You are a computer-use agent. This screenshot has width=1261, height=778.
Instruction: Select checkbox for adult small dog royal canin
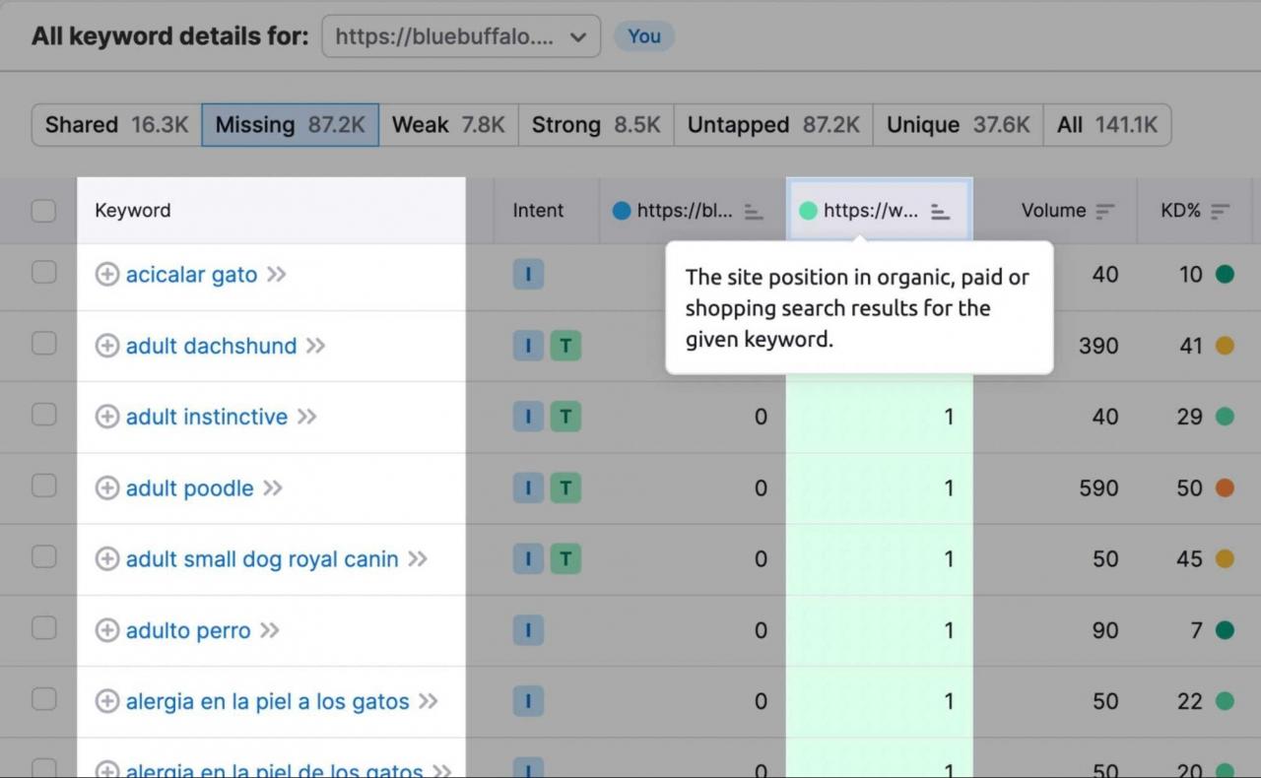pos(43,556)
